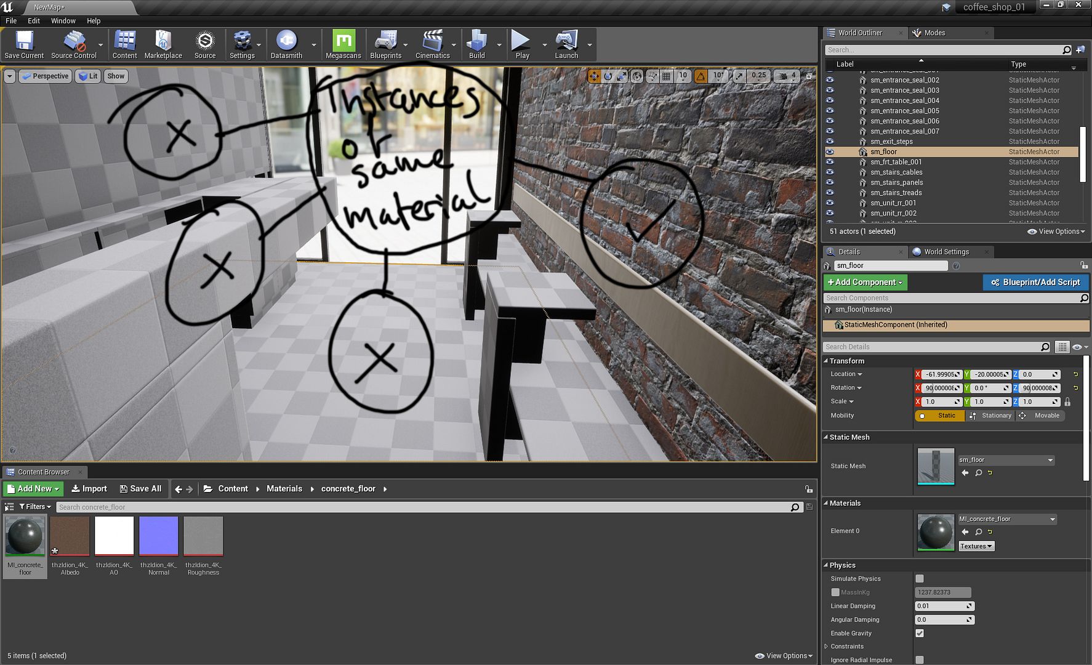
Task: Open the Textures dropdown under Materials
Action: pyautogui.click(x=976, y=546)
